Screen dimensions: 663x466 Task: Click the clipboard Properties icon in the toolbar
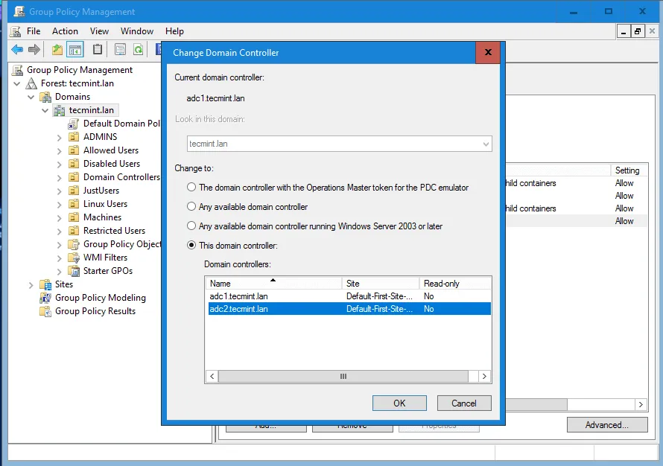(98, 49)
